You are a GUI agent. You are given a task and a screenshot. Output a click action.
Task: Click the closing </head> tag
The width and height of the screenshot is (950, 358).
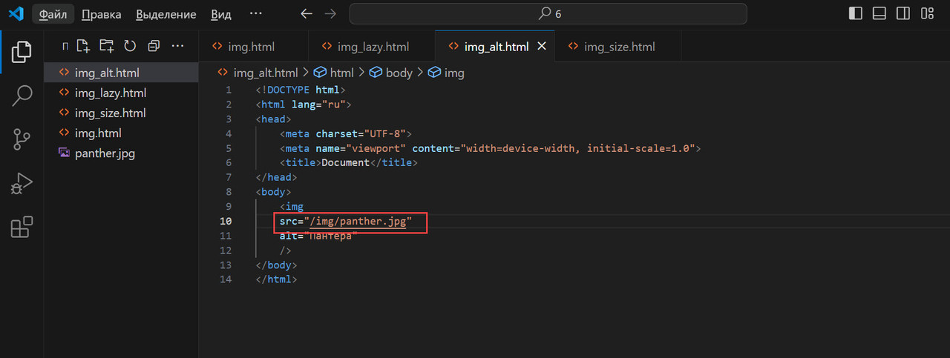[x=277, y=177]
